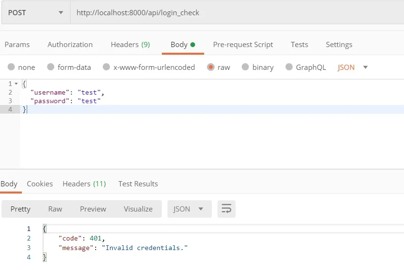Toggle the response wrap lines icon
The image size is (404, 270).
click(x=227, y=209)
